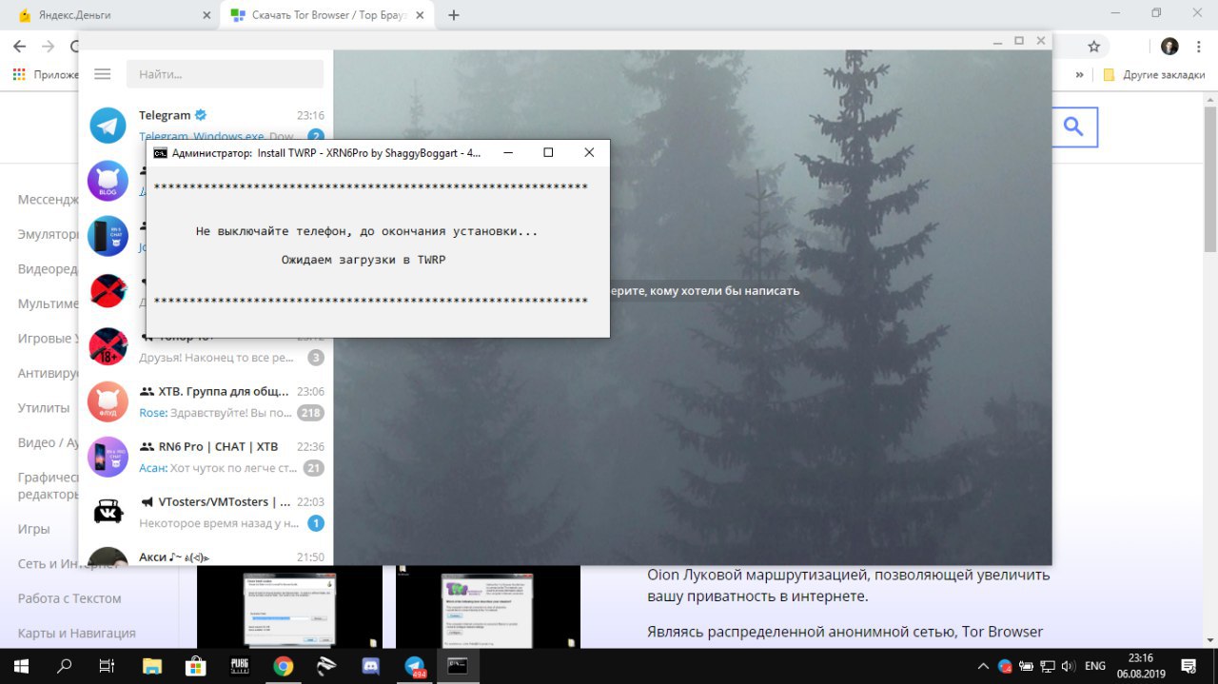Open 'Работа с Текстом' category link
Viewport: 1218px width, 684px height.
pos(69,598)
